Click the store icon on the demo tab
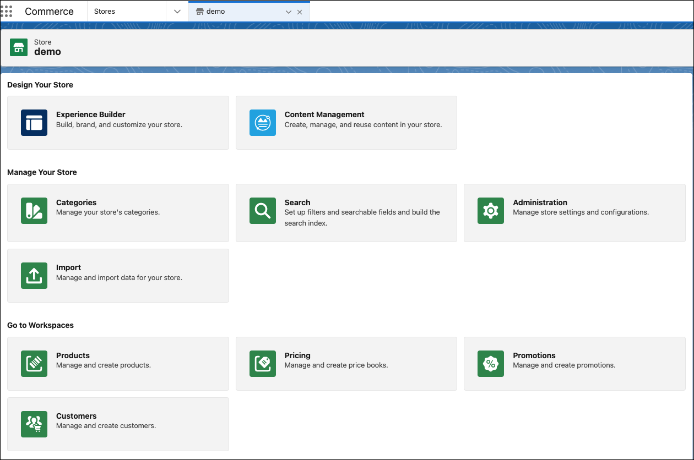Image resolution: width=694 pixels, height=460 pixels. (x=200, y=12)
